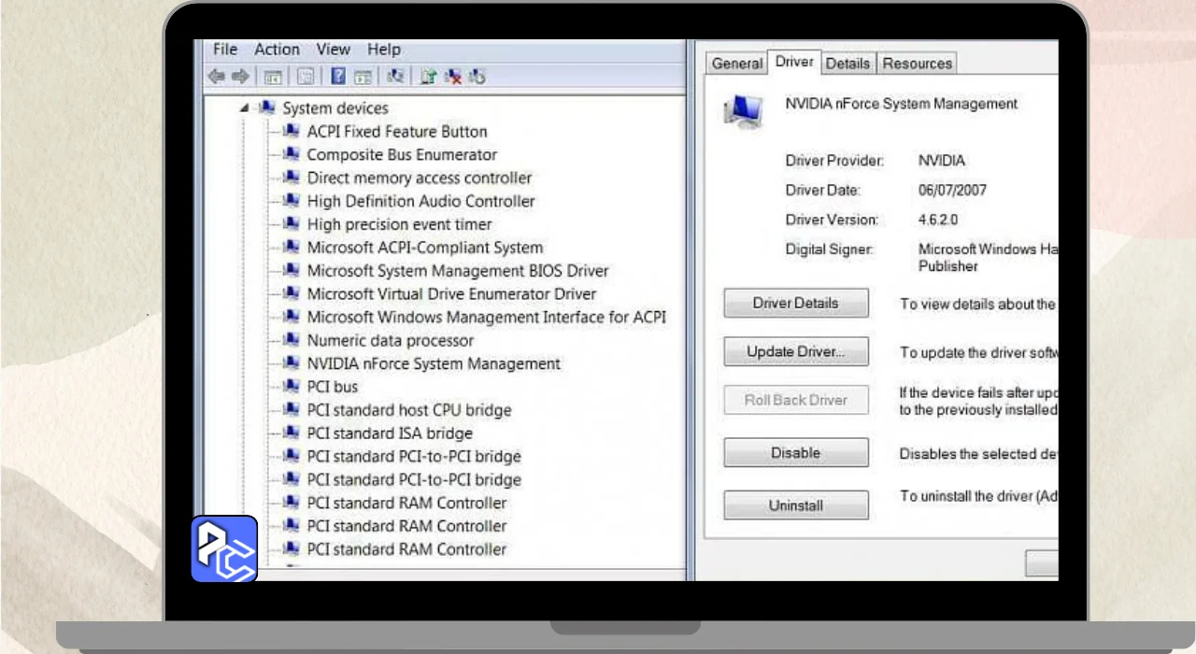Click the Scan for hardware changes icon
Viewport: 1196px width, 654px height.
pyautogui.click(x=395, y=77)
